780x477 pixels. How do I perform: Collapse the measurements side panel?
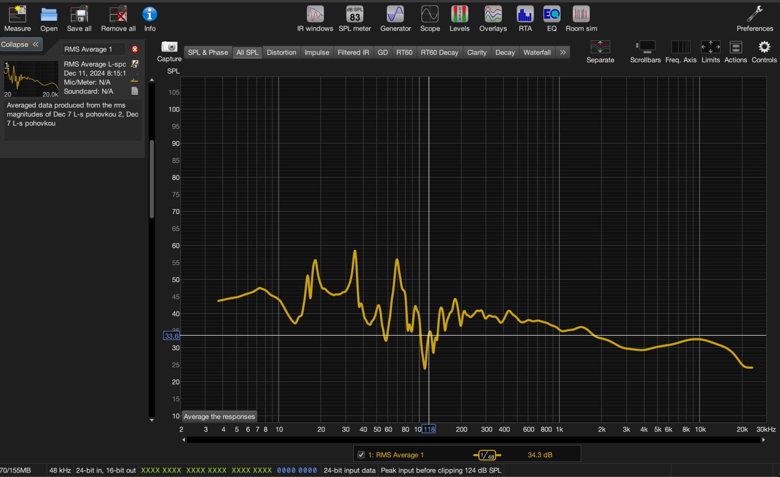click(21, 44)
